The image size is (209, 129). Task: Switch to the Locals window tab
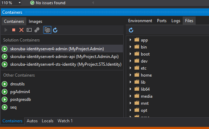pyautogui.click(x=47, y=121)
